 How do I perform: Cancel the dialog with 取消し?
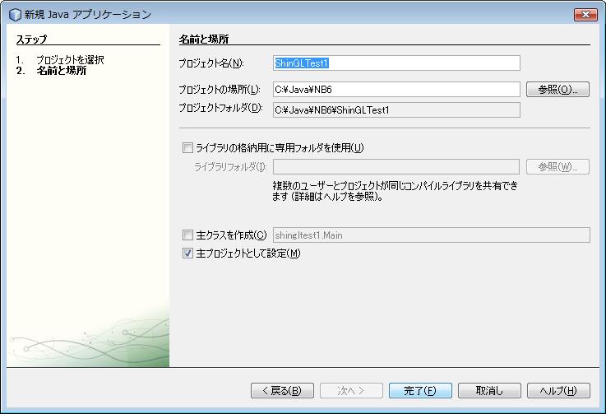tap(489, 391)
